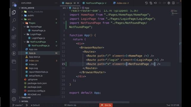Open .gitignore file
This screenshot has height=107, width=191.
33,79
